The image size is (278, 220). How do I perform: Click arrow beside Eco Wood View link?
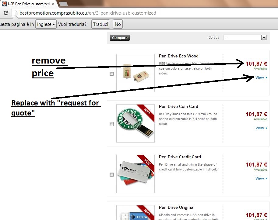click(266, 77)
